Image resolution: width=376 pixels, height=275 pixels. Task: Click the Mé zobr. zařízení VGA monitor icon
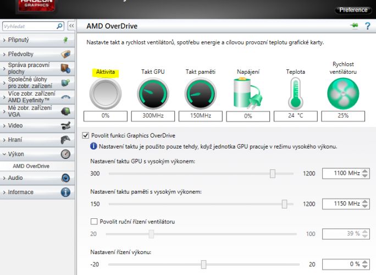tap(65, 111)
